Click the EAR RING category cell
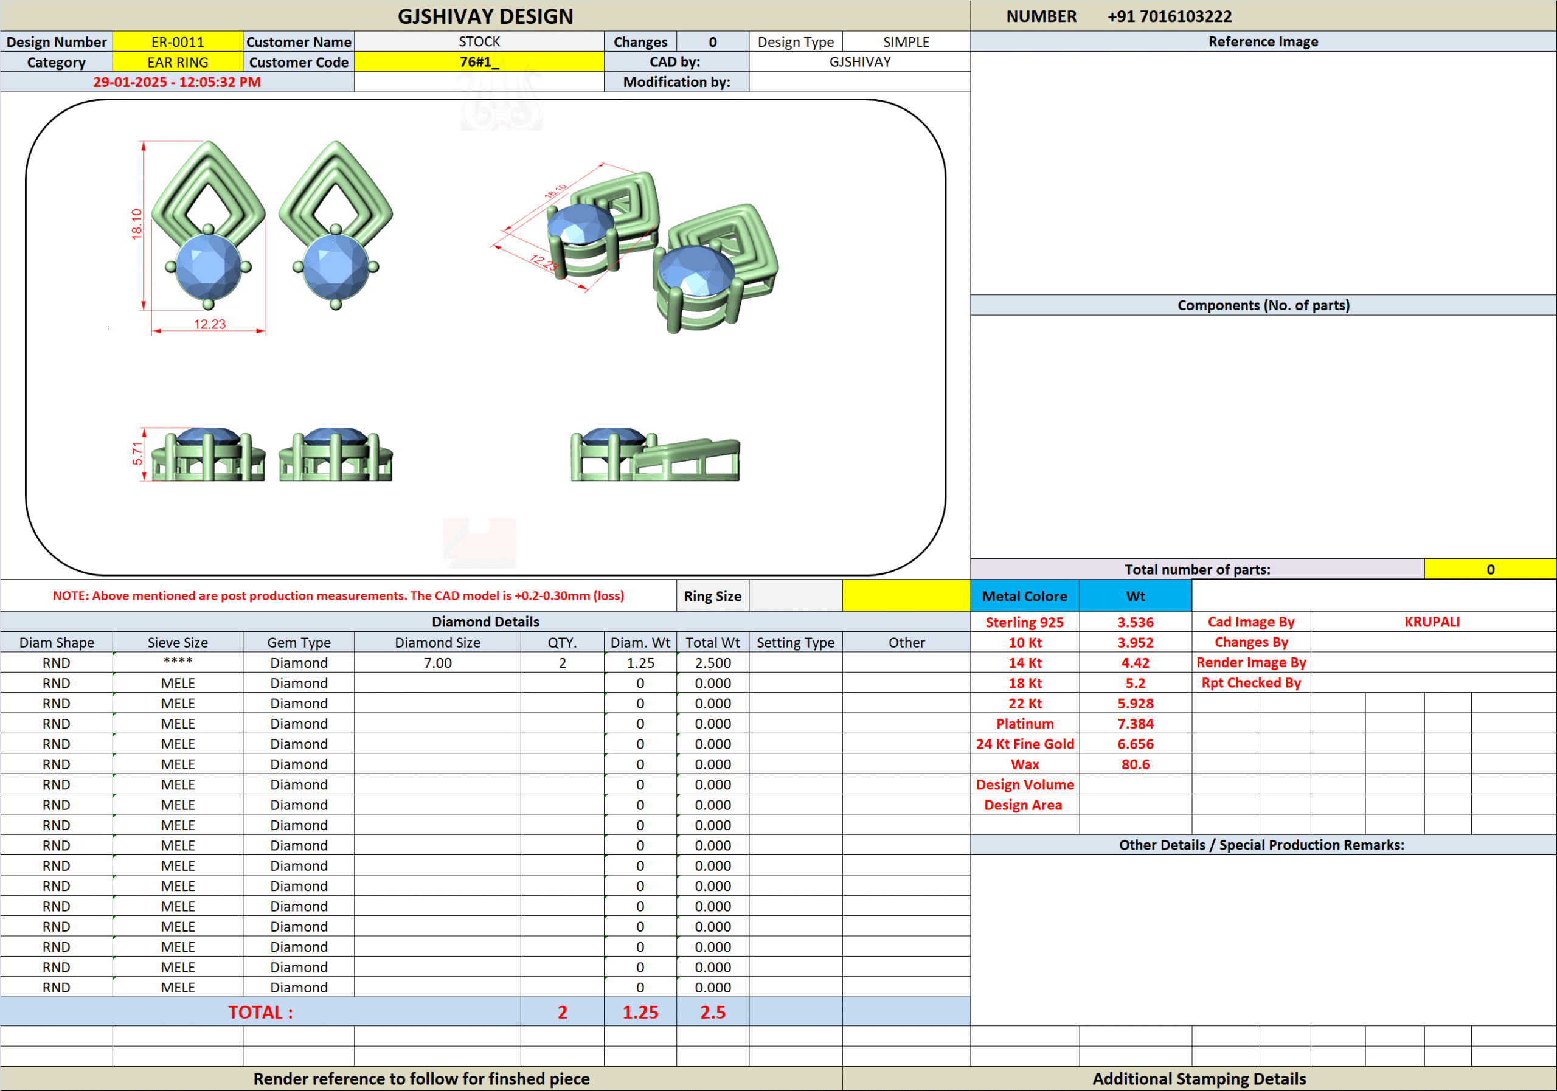 178,63
